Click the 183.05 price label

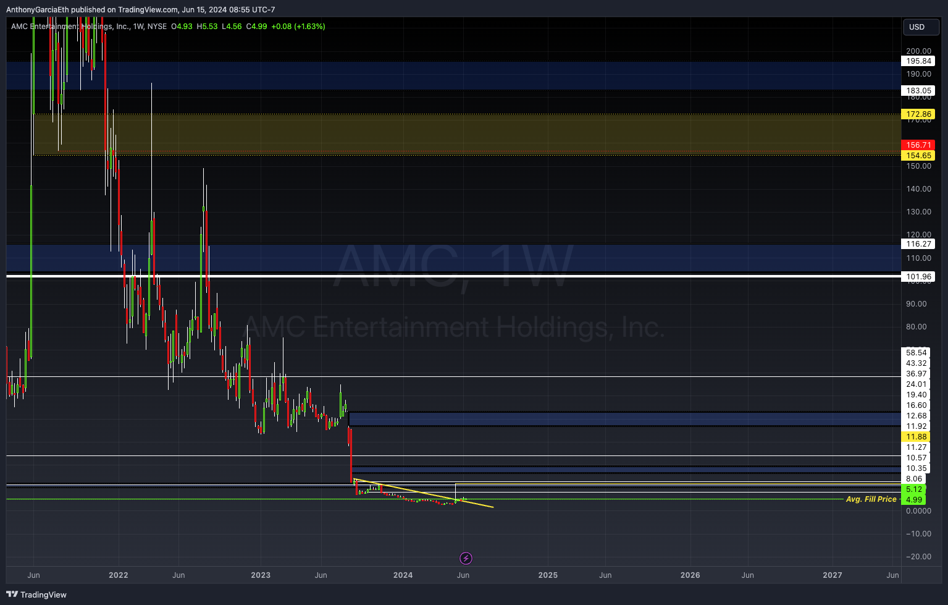(919, 91)
